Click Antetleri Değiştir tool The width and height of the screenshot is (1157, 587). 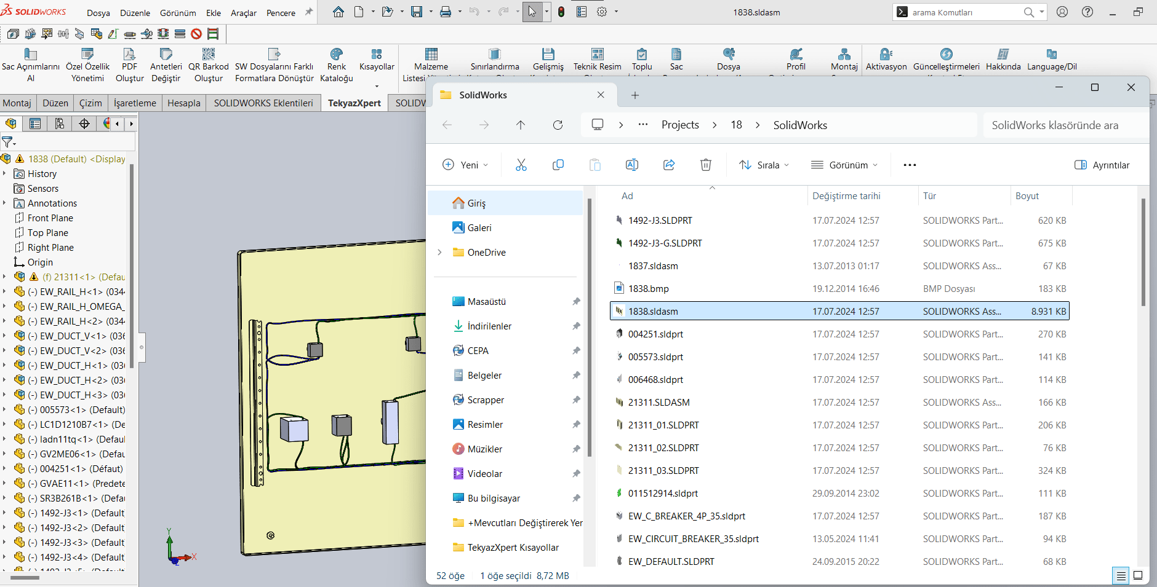pyautogui.click(x=166, y=65)
